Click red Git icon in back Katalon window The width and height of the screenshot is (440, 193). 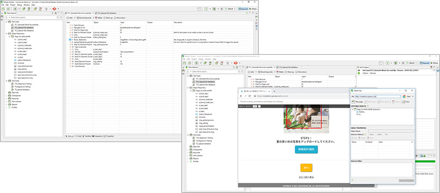54,9
